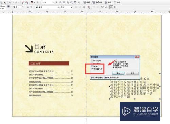Click the drop cap icon
Image resolution: width=170 pixels, height=124 pixels.
pyautogui.click(x=97, y=7)
